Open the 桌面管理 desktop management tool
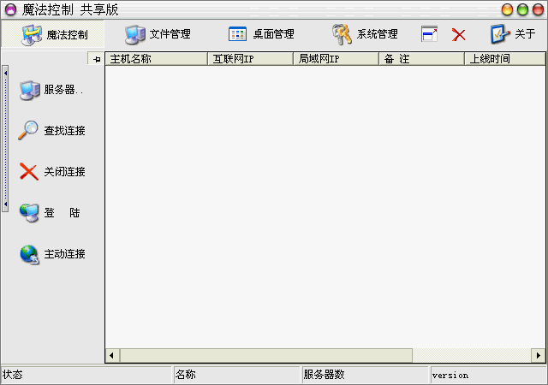 261,34
